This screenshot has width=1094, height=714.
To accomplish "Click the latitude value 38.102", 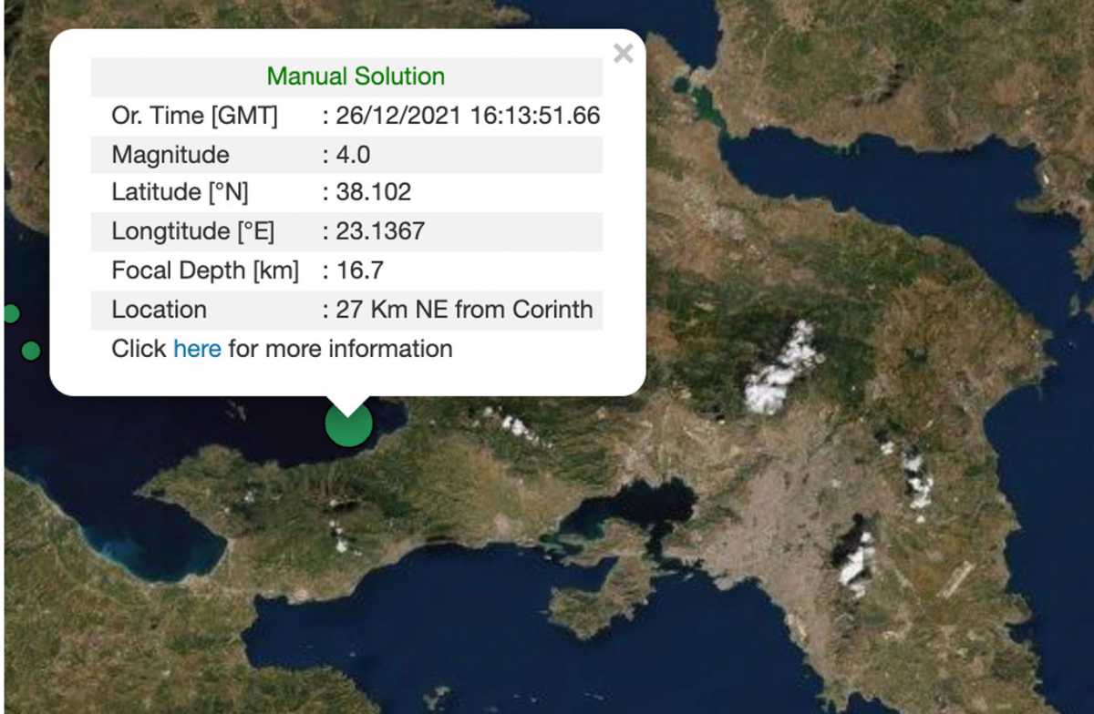I will coord(373,193).
